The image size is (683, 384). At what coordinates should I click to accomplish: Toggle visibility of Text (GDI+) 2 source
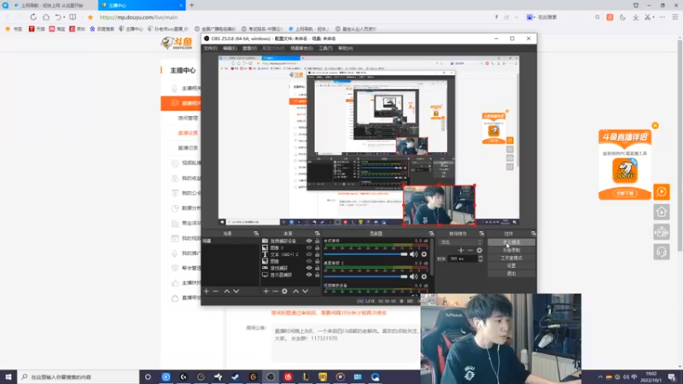click(309, 254)
